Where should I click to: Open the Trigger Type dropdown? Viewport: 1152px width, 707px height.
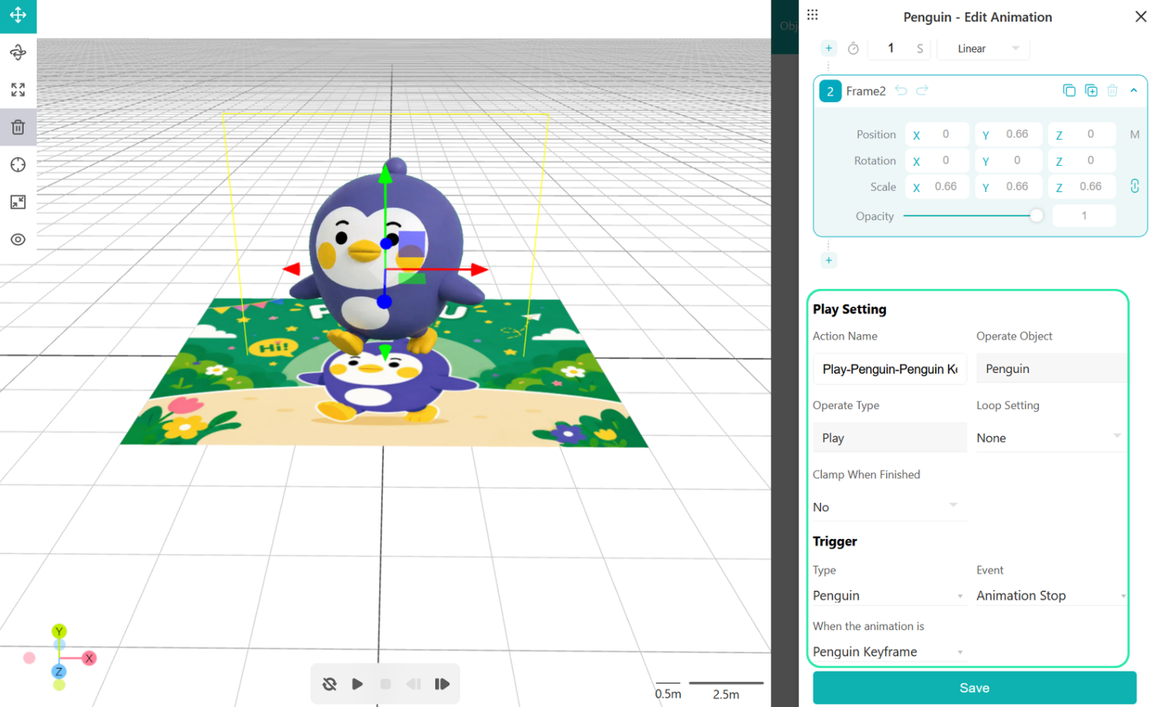tap(889, 596)
